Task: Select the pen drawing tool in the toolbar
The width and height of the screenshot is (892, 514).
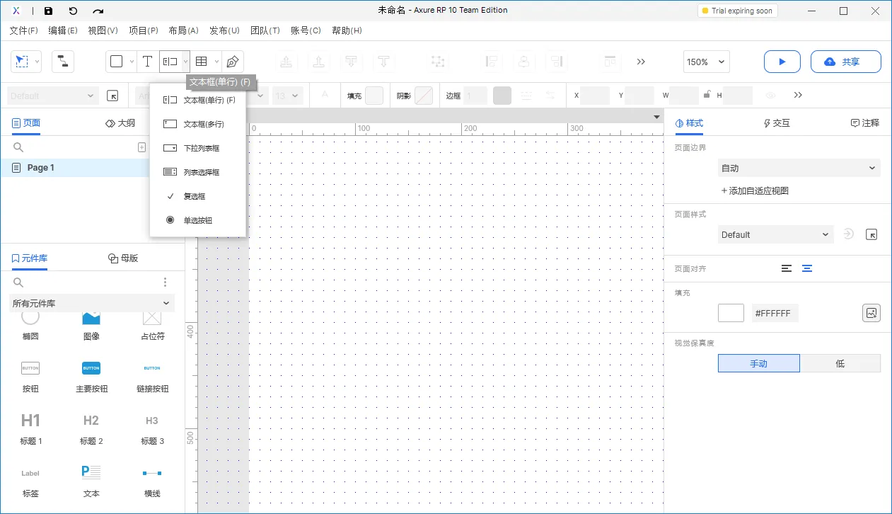Action: pos(233,61)
